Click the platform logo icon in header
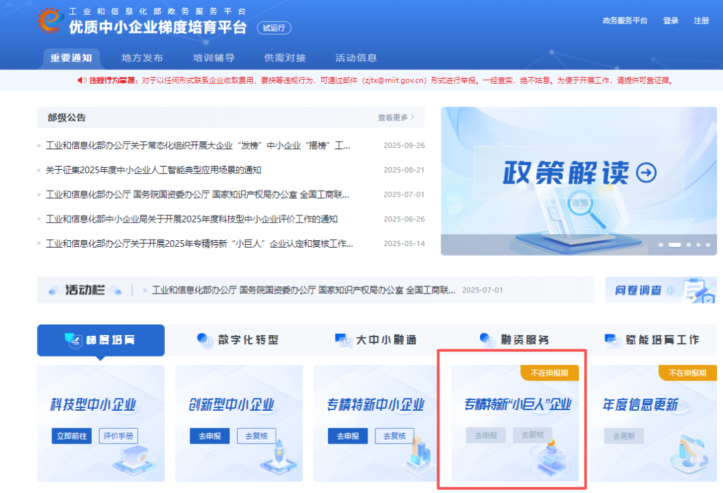Viewport: 723px width, 493px height. pos(51,21)
